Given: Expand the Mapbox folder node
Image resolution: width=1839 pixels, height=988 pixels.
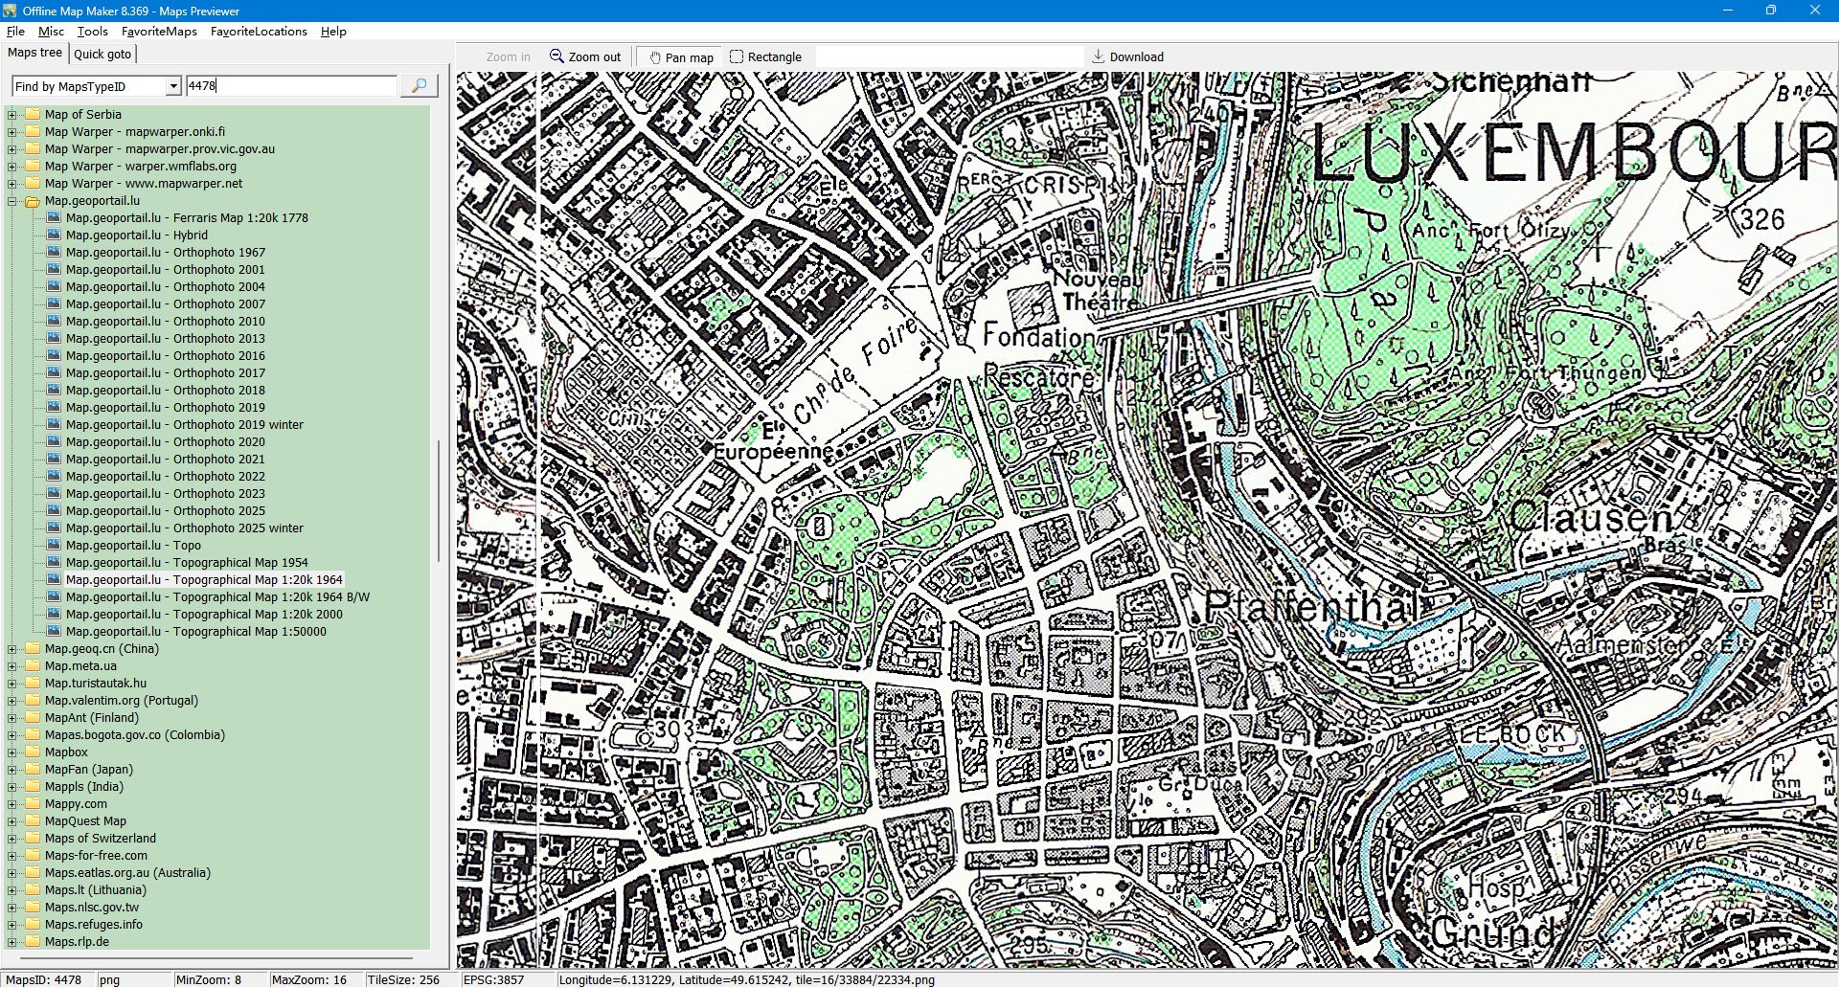Looking at the screenshot, I should point(12,752).
